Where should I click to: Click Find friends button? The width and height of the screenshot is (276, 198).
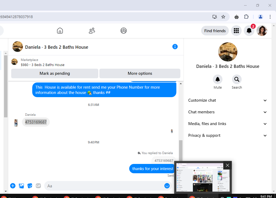pos(215,31)
